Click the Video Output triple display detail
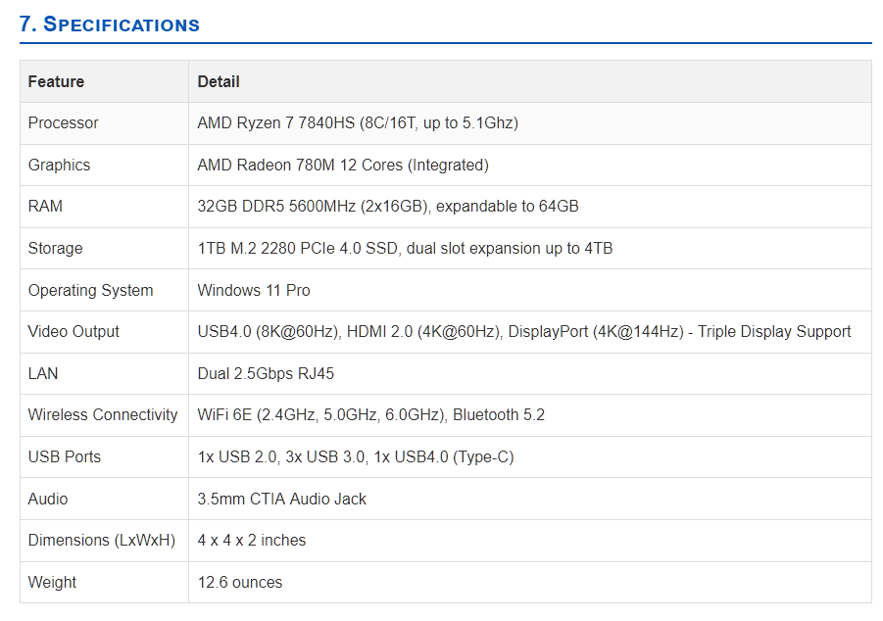The image size is (883, 621). 524,332
